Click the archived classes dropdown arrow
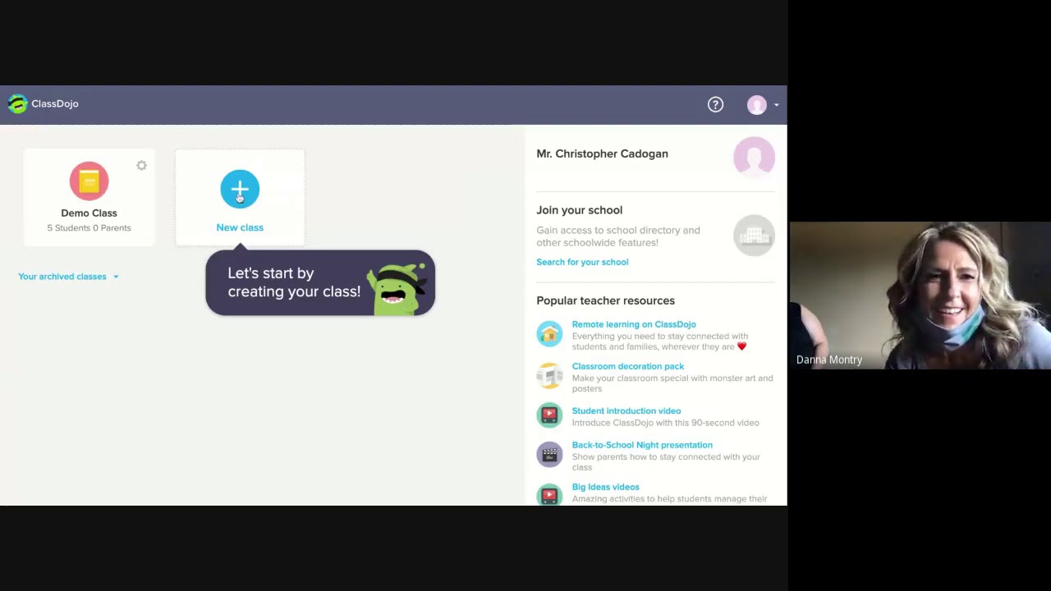The width and height of the screenshot is (1051, 591). [x=116, y=277]
